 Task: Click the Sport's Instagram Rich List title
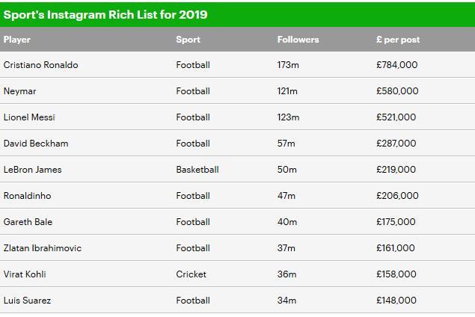pos(105,14)
